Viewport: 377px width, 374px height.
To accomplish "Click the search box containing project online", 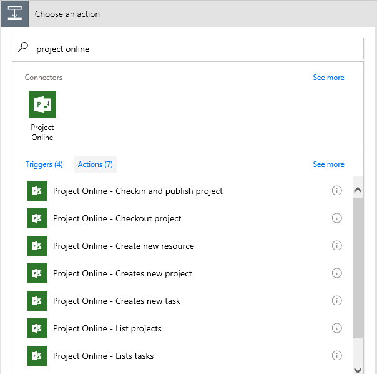I will click(188, 48).
